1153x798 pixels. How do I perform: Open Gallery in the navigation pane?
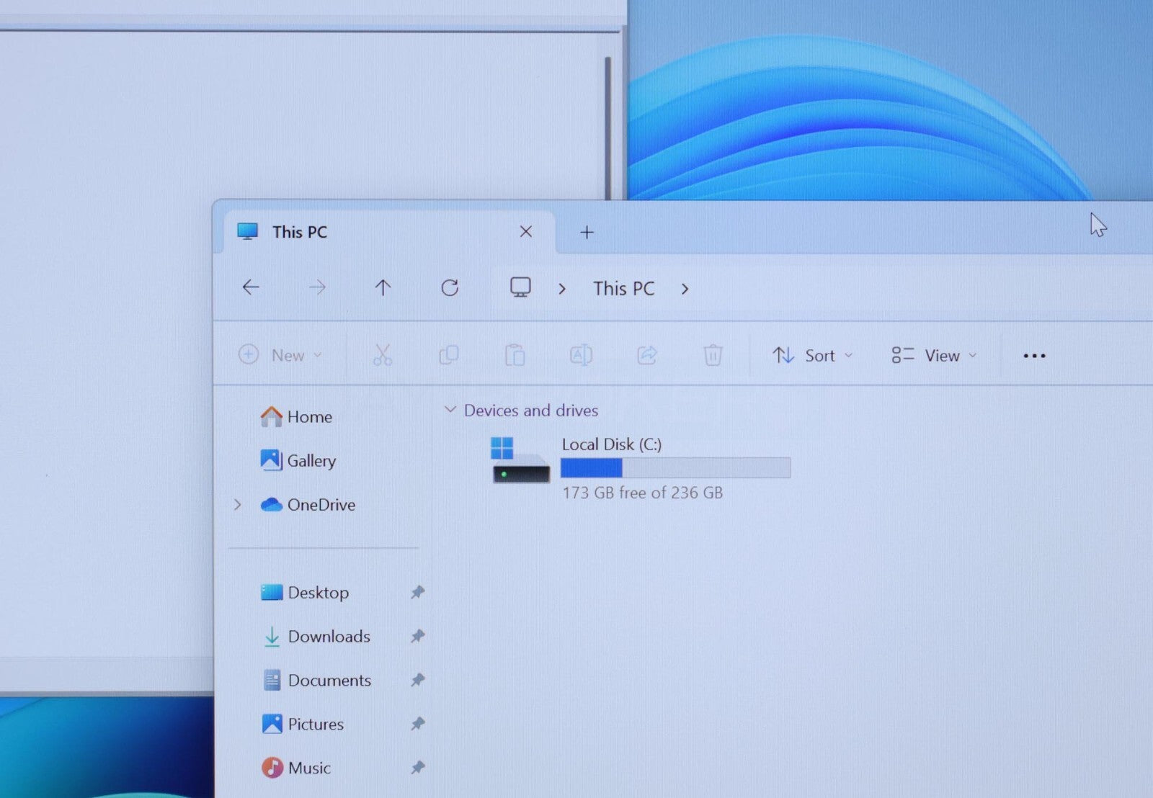[298, 461]
